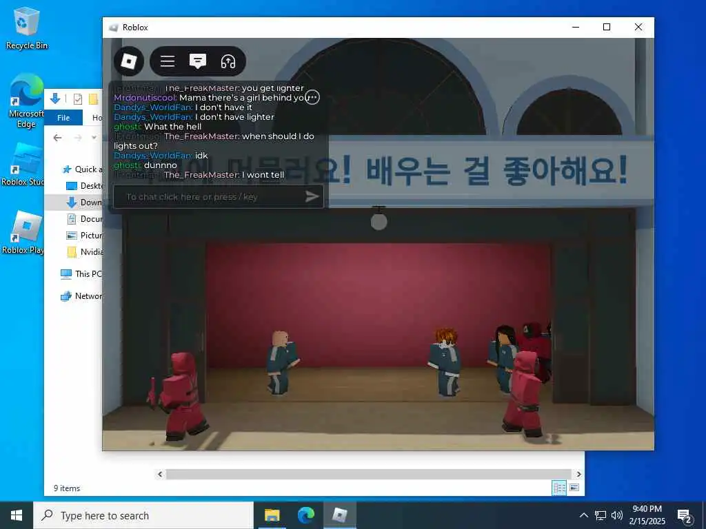Select Nvidia folder in navigation pane

pos(84,252)
